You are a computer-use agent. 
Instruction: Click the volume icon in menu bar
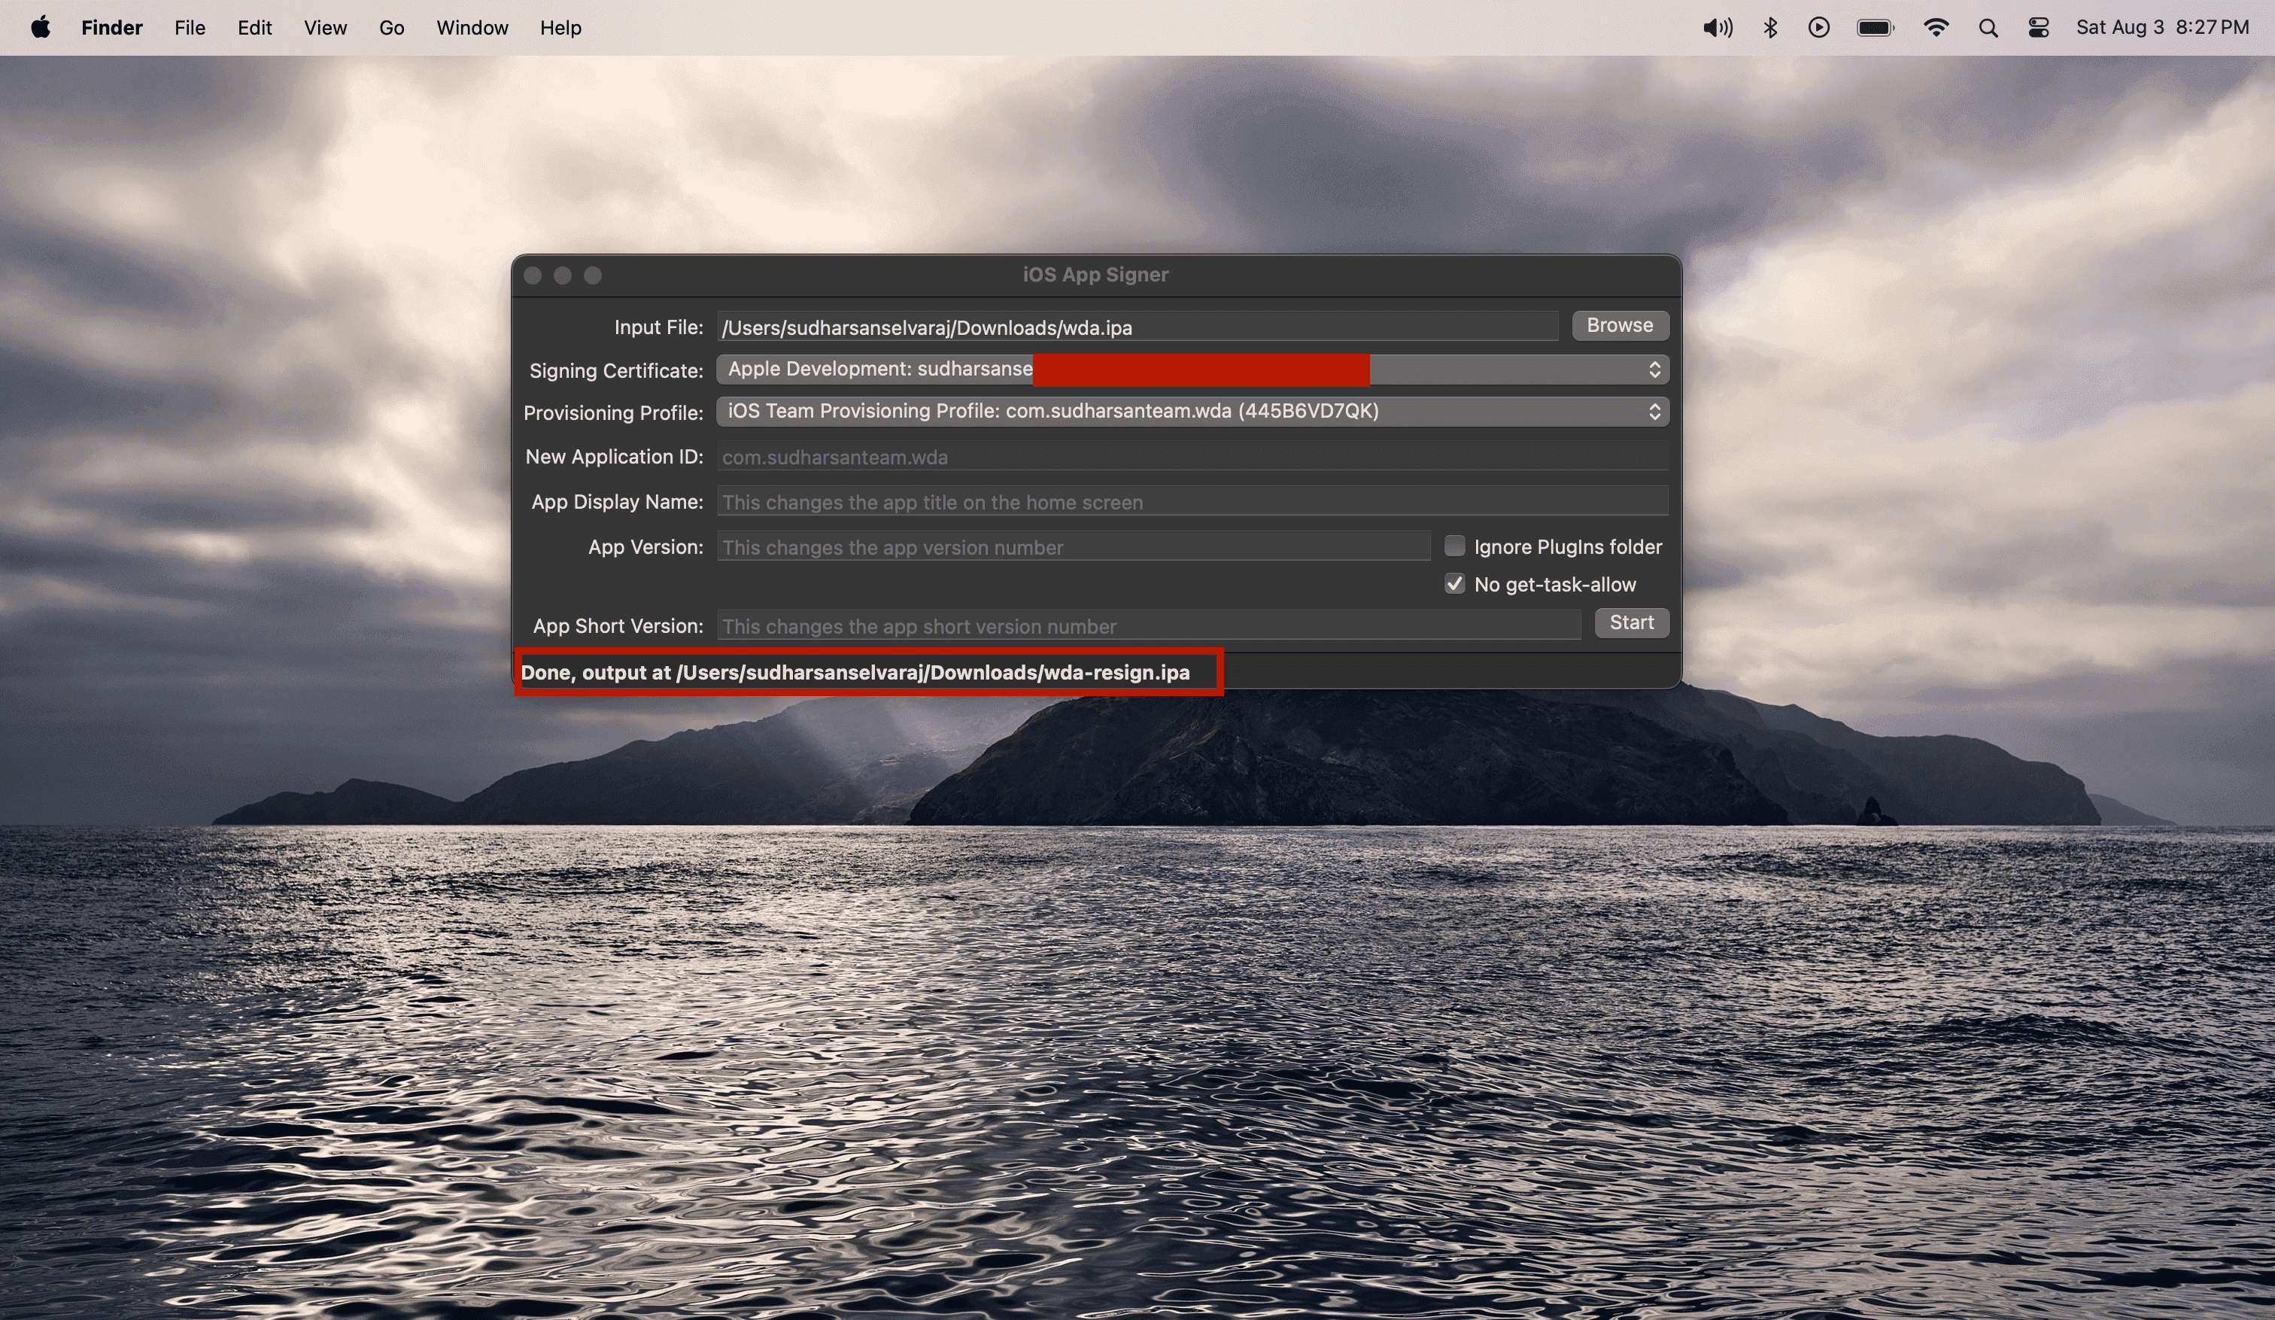[1717, 27]
